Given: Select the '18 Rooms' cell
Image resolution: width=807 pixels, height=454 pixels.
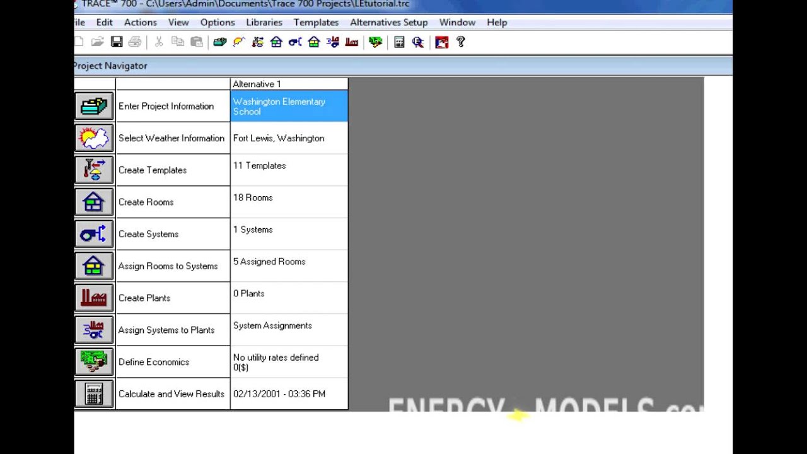Looking at the screenshot, I should pyautogui.click(x=289, y=202).
